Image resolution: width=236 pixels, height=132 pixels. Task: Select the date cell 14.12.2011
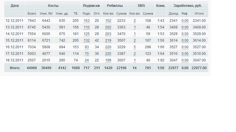click(14, 34)
